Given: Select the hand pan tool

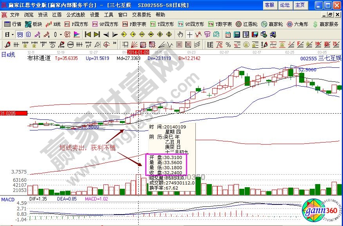Looking at the screenshot, I should coord(180,34).
